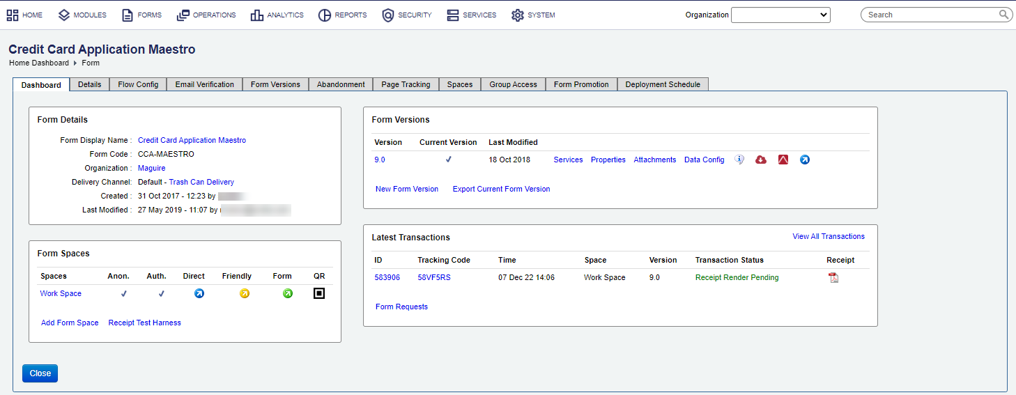Viewport: 1016px width, 395px height.
Task: Click Export Current Form Version
Action: (501, 189)
